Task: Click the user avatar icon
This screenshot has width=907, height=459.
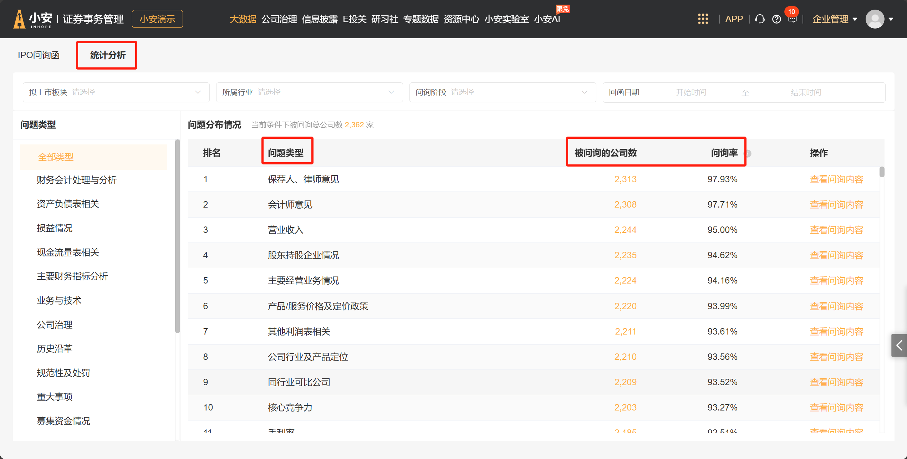Action: point(875,19)
